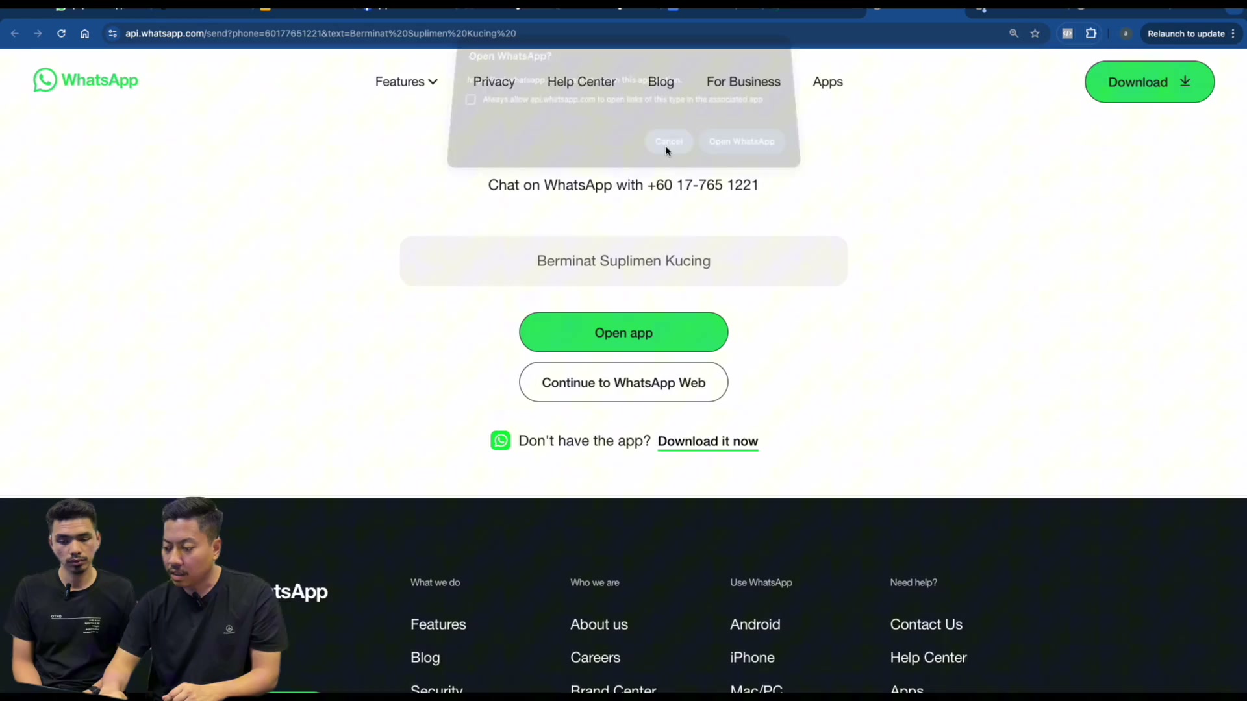Click Open WhatsApp in the dialog
1247x701 pixels.
(742, 141)
